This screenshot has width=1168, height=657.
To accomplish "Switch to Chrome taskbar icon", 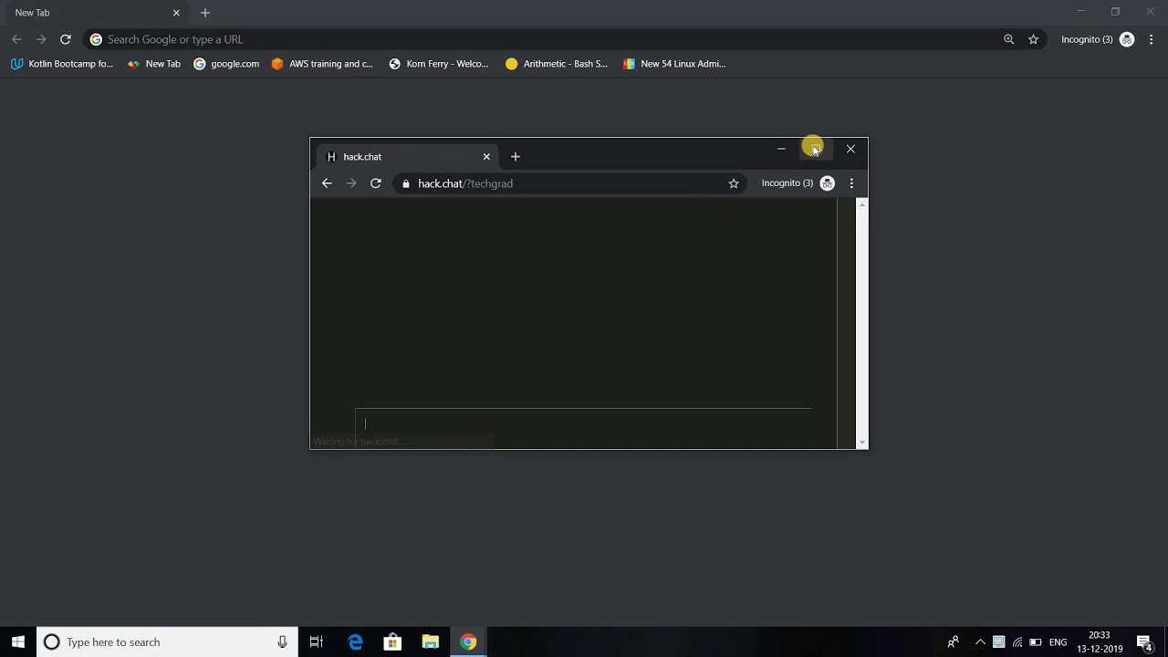I will [467, 642].
